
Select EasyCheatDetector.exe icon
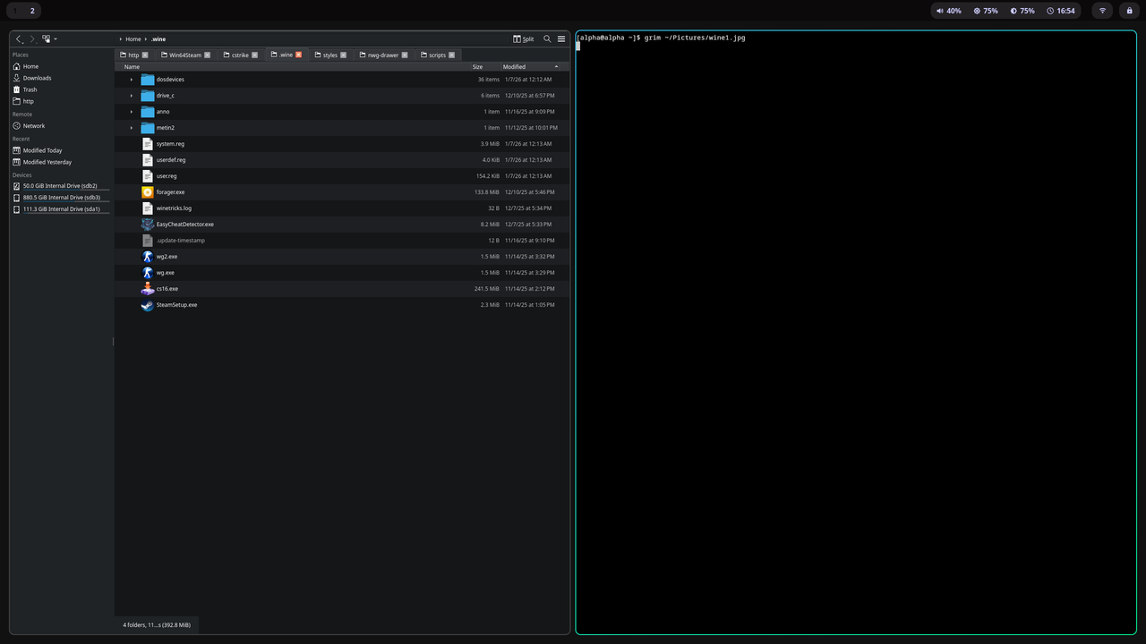[148, 225]
